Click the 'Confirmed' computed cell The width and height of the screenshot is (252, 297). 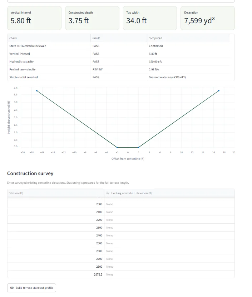pos(188,46)
